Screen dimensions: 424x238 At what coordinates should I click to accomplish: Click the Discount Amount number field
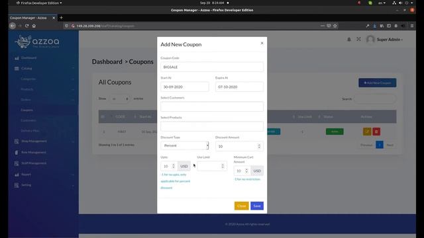[239, 146]
